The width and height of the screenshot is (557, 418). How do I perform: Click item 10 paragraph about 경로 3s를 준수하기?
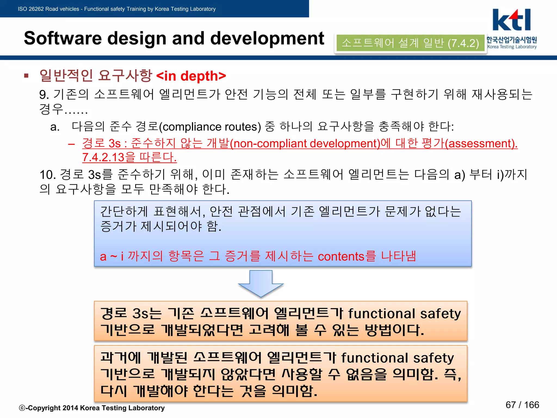click(x=283, y=182)
